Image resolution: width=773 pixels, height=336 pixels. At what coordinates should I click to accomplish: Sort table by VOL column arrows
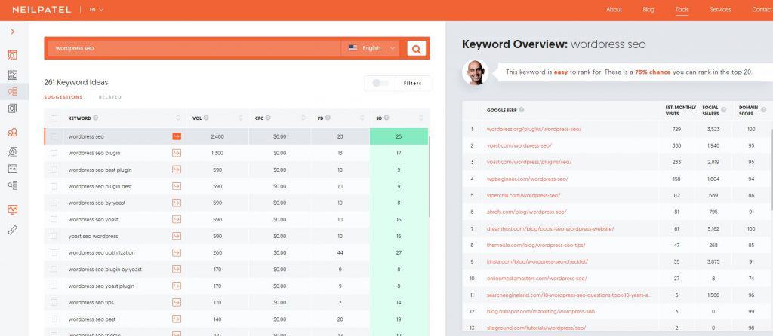pos(241,118)
